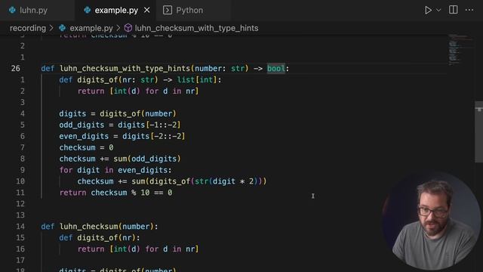This screenshot has width=483, height=272.
Task: Click the Python icon on example.py tab
Action: point(88,10)
